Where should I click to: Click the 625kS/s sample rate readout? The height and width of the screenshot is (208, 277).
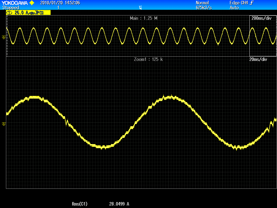pyautogui.click(x=204, y=8)
